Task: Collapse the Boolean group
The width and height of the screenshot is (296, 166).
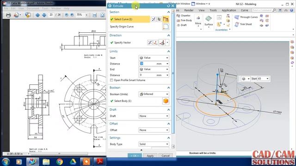Action: click(x=168, y=88)
